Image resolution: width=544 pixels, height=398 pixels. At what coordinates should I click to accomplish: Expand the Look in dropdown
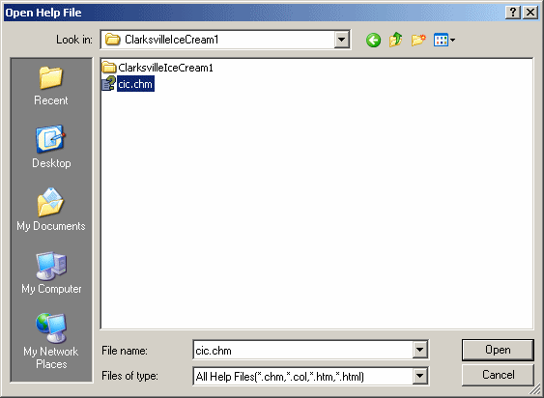pos(341,40)
